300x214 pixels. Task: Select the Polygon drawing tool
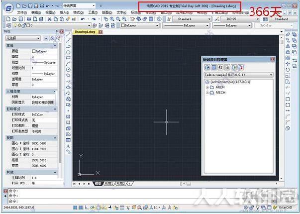[68, 52]
